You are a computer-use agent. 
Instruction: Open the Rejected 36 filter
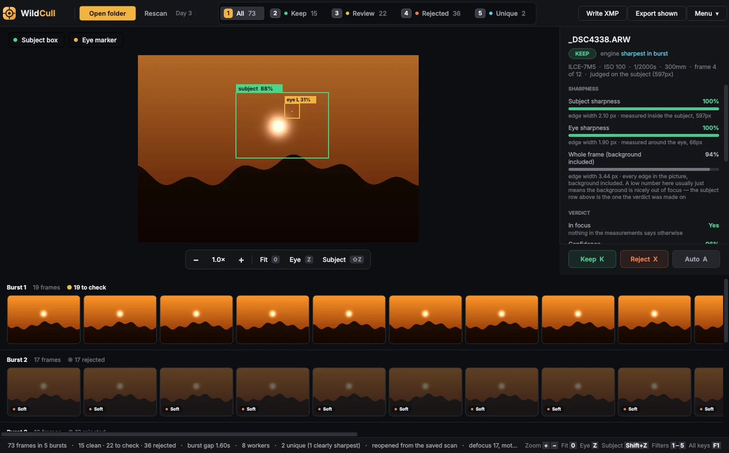tap(431, 13)
